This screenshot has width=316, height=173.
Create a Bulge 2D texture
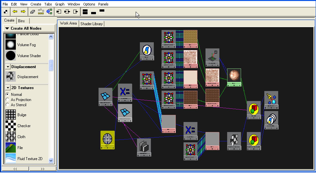click(x=22, y=115)
